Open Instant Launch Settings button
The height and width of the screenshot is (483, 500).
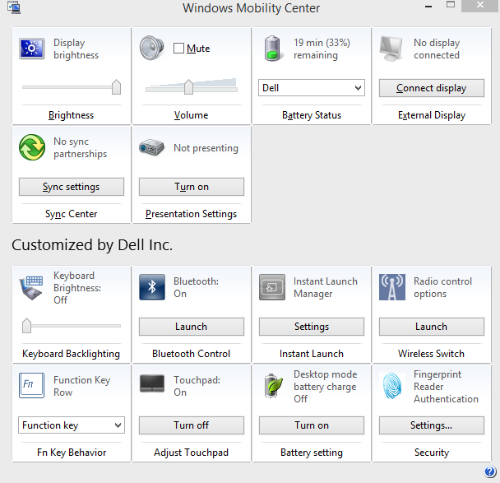point(312,327)
